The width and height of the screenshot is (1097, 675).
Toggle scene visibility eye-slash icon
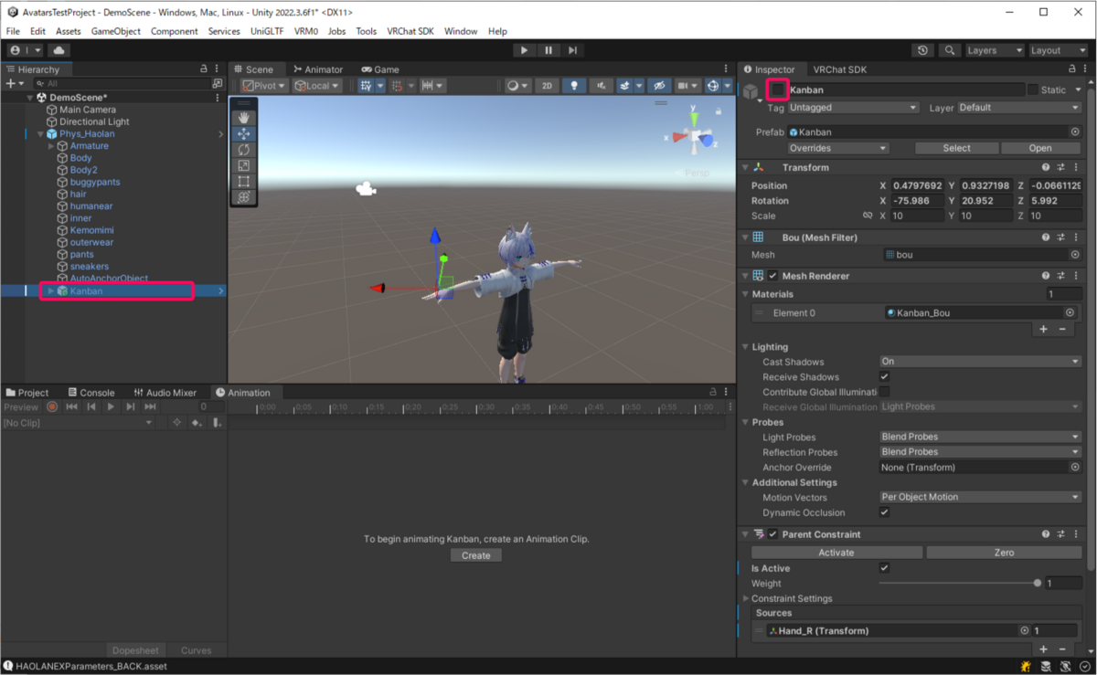pos(658,85)
